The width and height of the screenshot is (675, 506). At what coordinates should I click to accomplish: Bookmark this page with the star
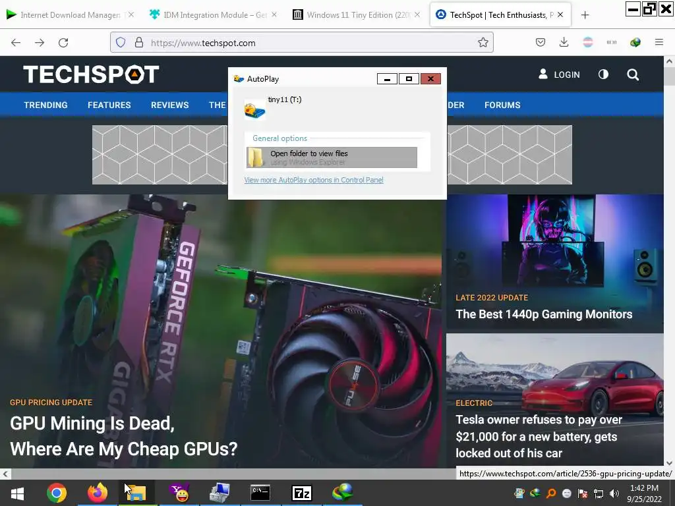pos(483,43)
